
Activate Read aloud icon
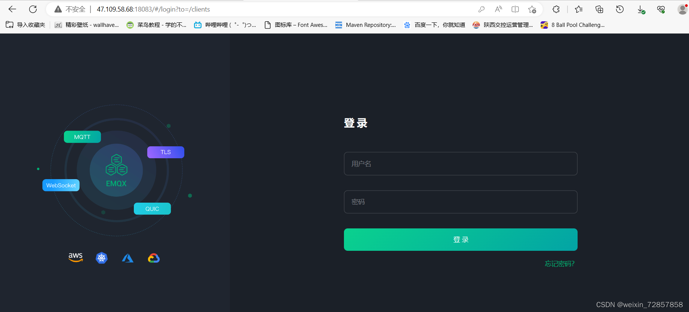pyautogui.click(x=498, y=9)
